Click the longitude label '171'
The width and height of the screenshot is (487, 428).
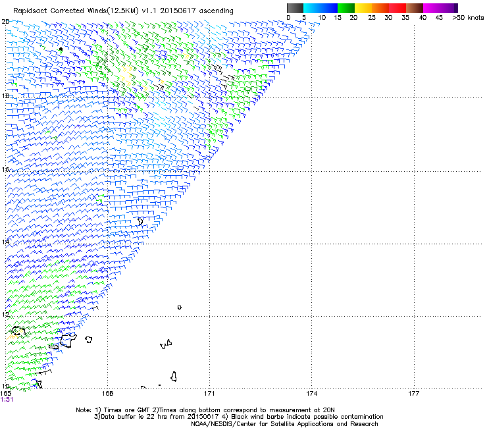pos(209,394)
